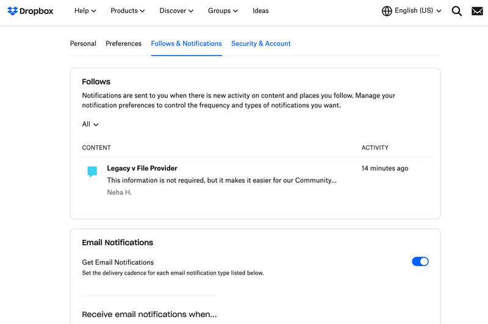488x324 pixels.
Task: Switch to the Preferences tab
Action: [x=123, y=44]
